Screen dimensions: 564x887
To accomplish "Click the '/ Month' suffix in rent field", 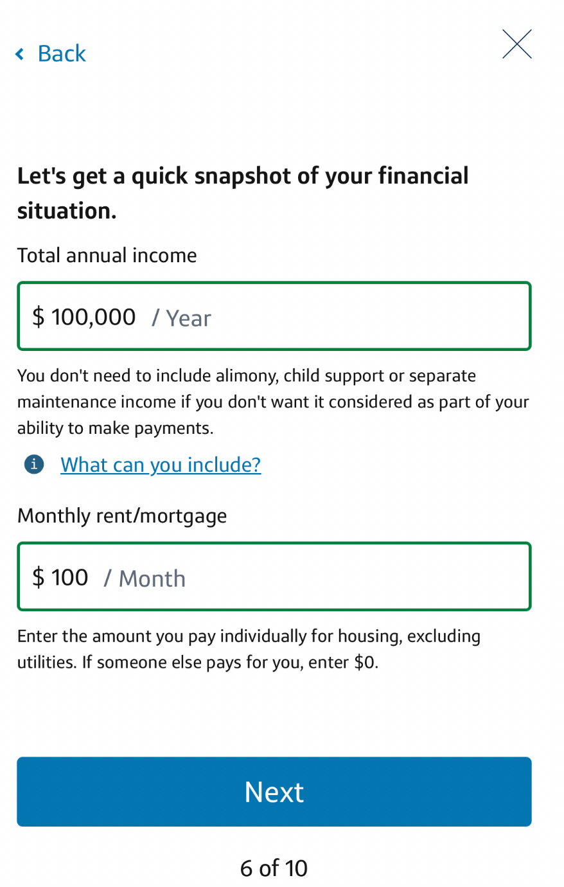I will (x=145, y=578).
